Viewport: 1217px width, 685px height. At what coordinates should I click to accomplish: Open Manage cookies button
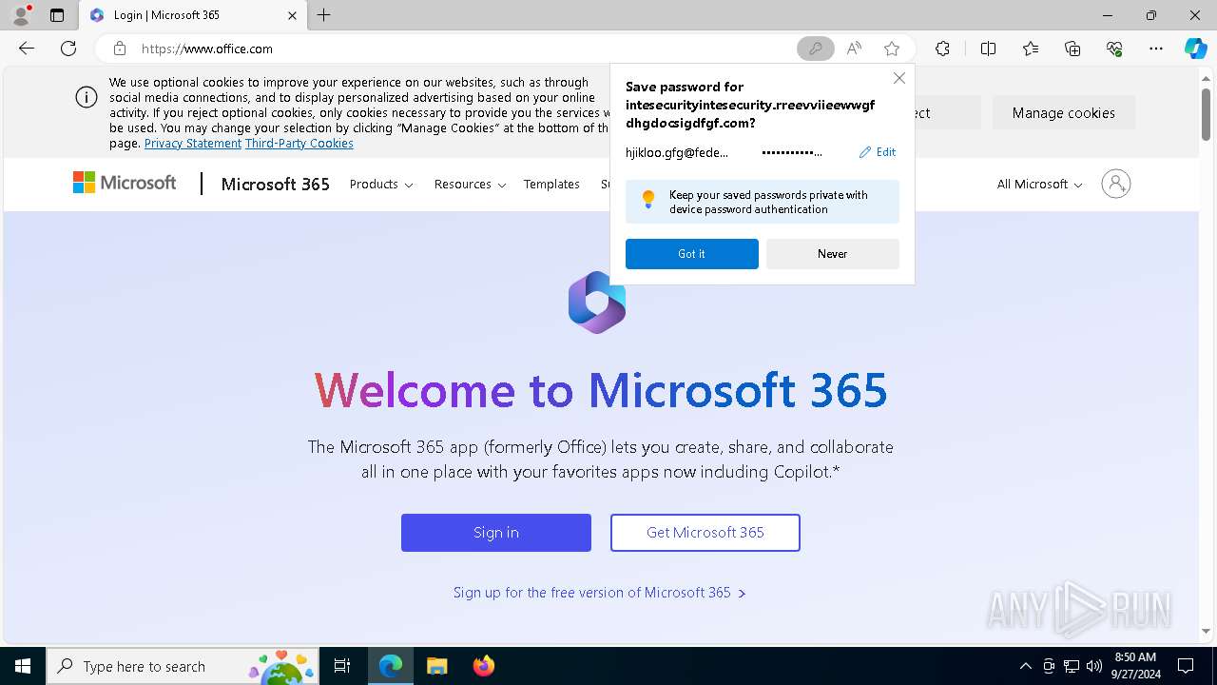pos(1064,112)
